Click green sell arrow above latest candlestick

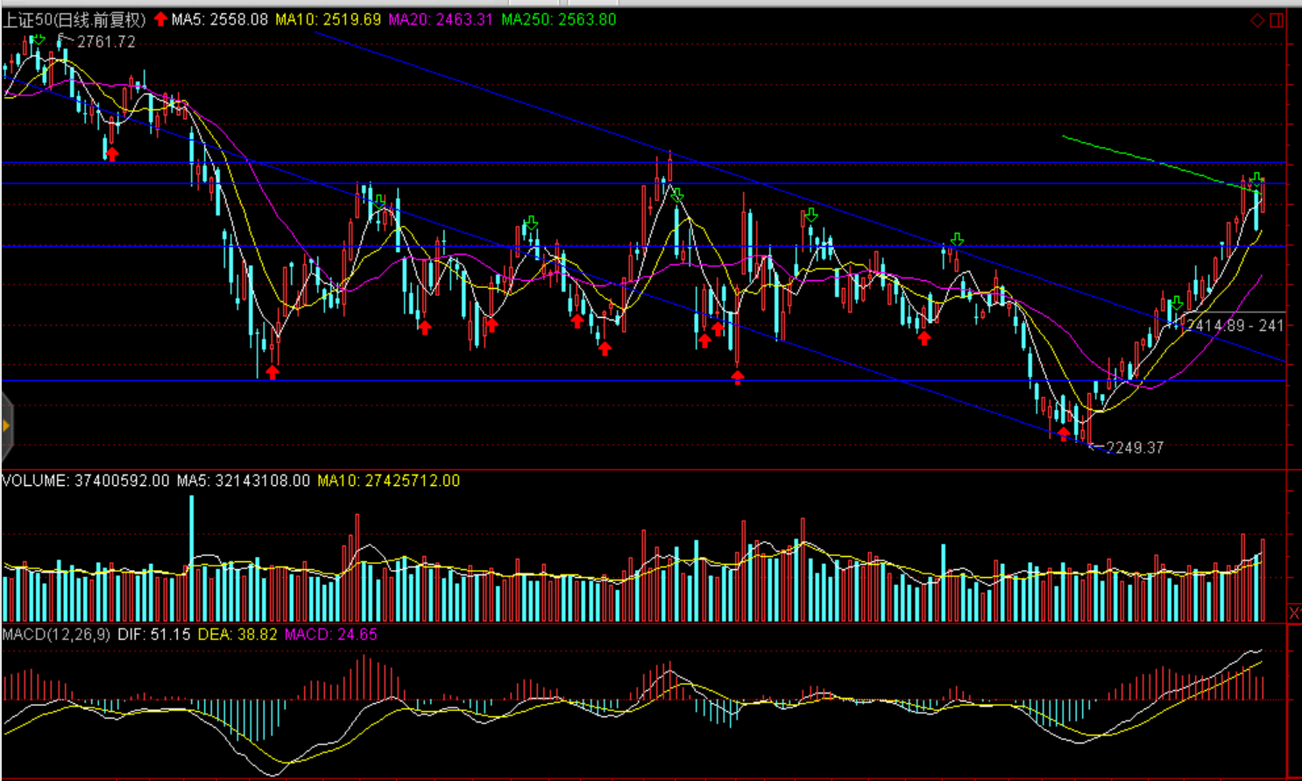click(1256, 181)
